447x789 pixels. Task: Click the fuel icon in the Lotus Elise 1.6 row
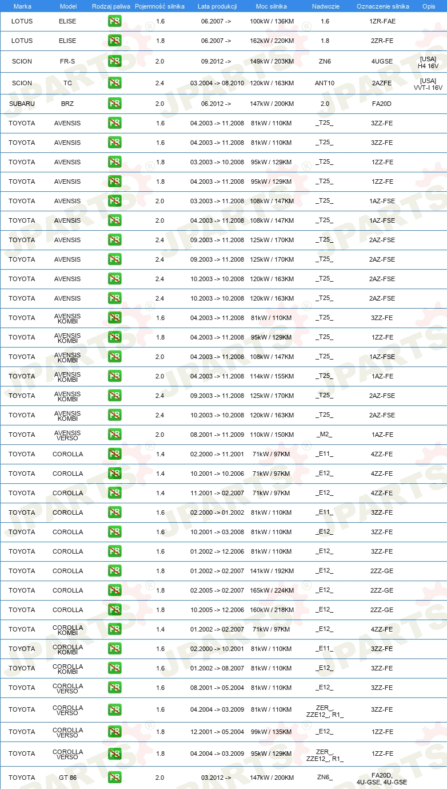114,21
